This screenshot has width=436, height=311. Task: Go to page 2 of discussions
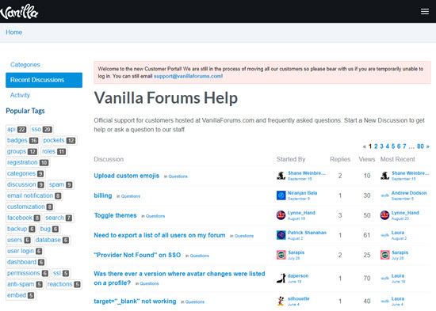[x=376, y=146]
